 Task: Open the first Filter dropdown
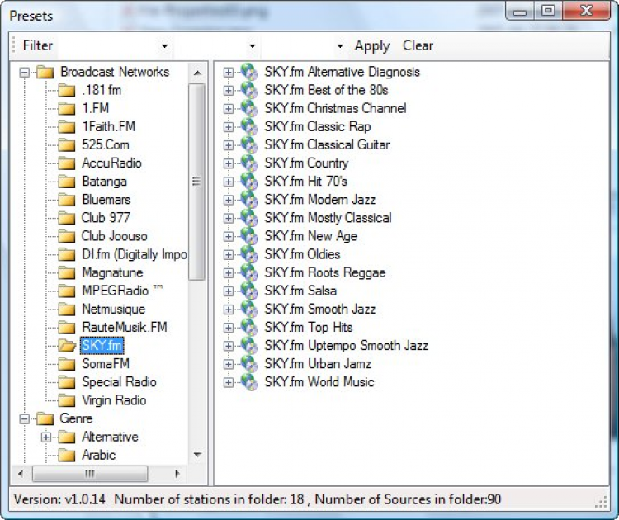click(x=164, y=46)
